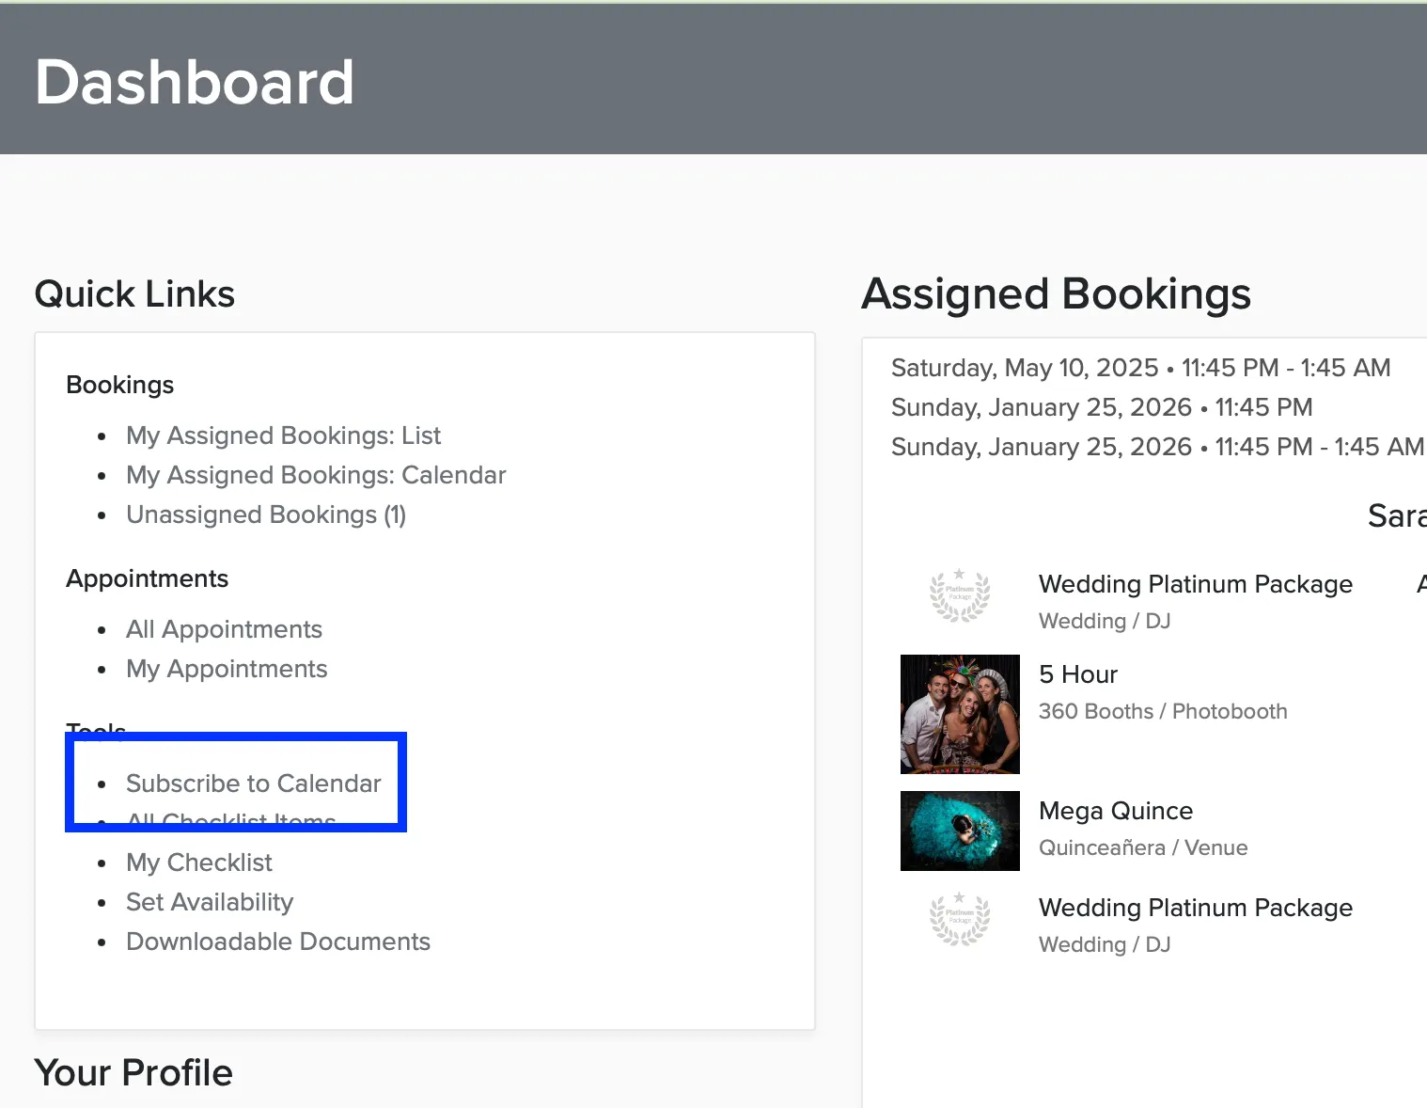The image size is (1427, 1108).
Task: Click Subscribe to Calendar link
Action: (x=254, y=784)
